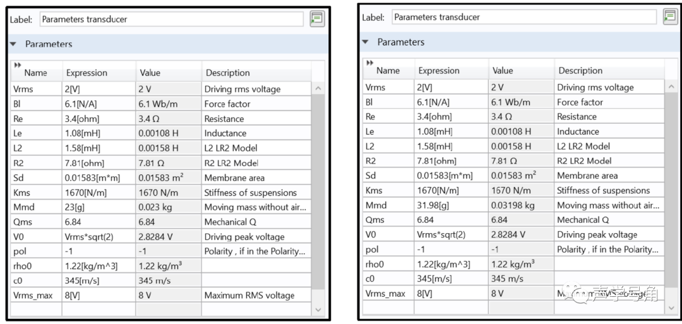Screen dimensions: 682x324
Task: Collapse the Parameters section in the right panel
Action: [x=366, y=42]
